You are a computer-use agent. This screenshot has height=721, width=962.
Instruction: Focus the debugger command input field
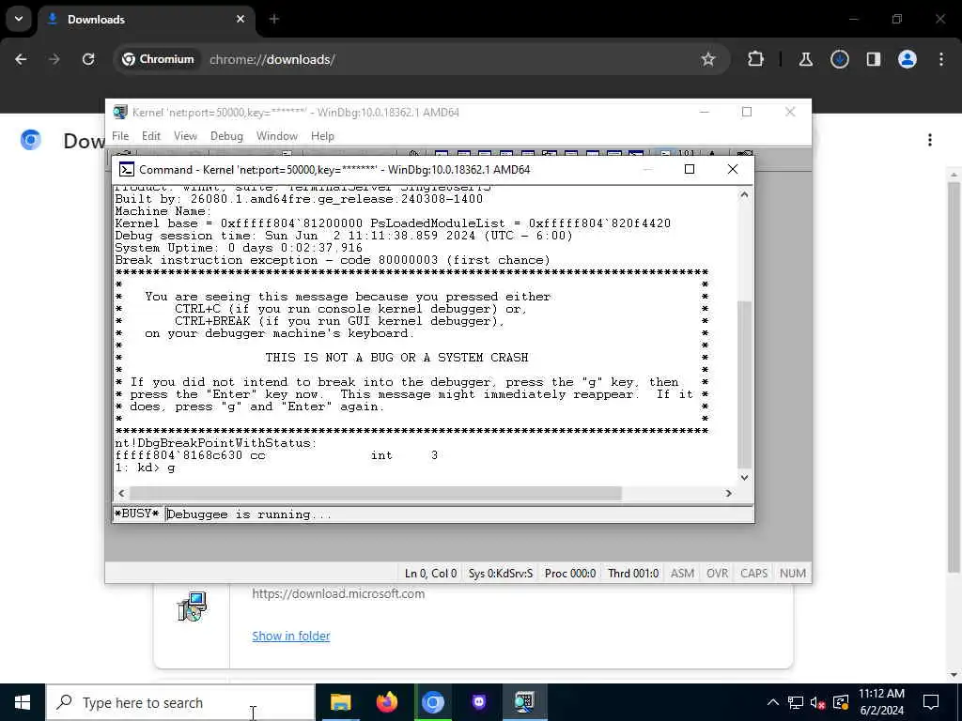(x=459, y=514)
